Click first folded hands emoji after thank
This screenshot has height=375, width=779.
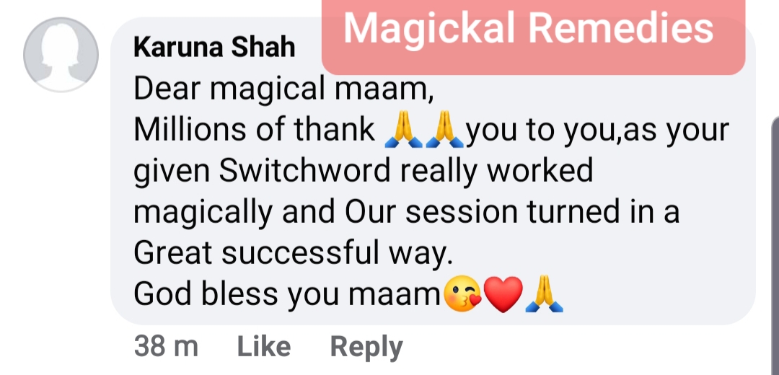[x=403, y=130]
